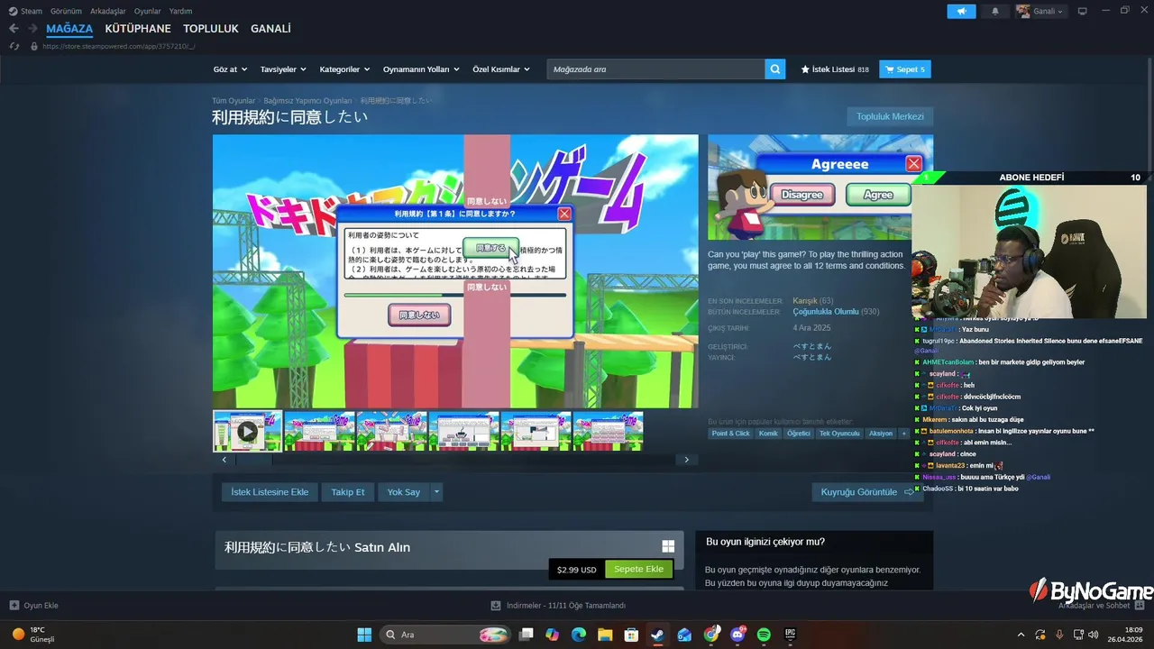Click the plus button to add tags
The height and width of the screenshot is (649, 1154).
904,434
